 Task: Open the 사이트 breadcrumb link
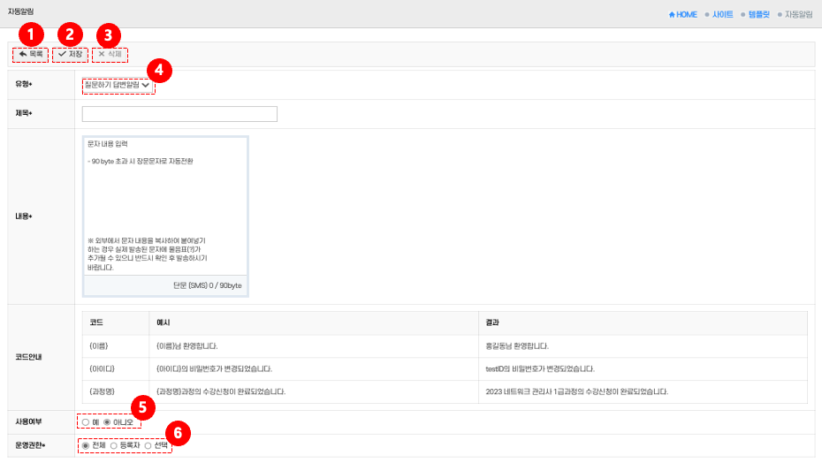point(722,15)
